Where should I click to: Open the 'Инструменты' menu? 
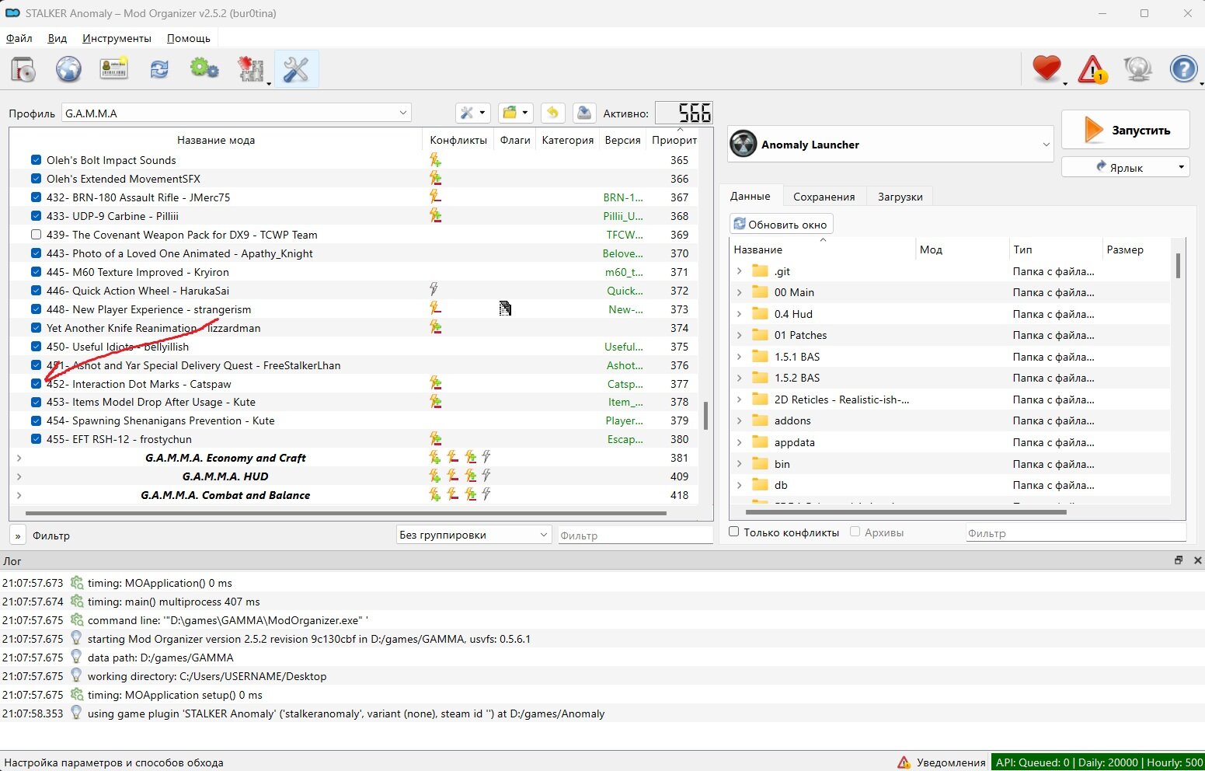click(117, 38)
